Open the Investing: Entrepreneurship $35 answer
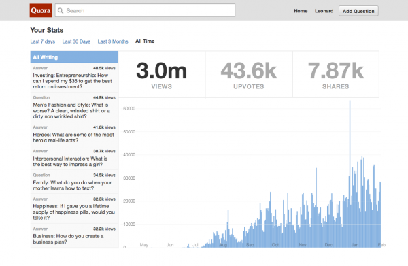The height and width of the screenshot is (266, 408). (x=74, y=78)
